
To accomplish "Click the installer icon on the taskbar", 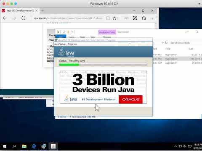I will 44,146.
